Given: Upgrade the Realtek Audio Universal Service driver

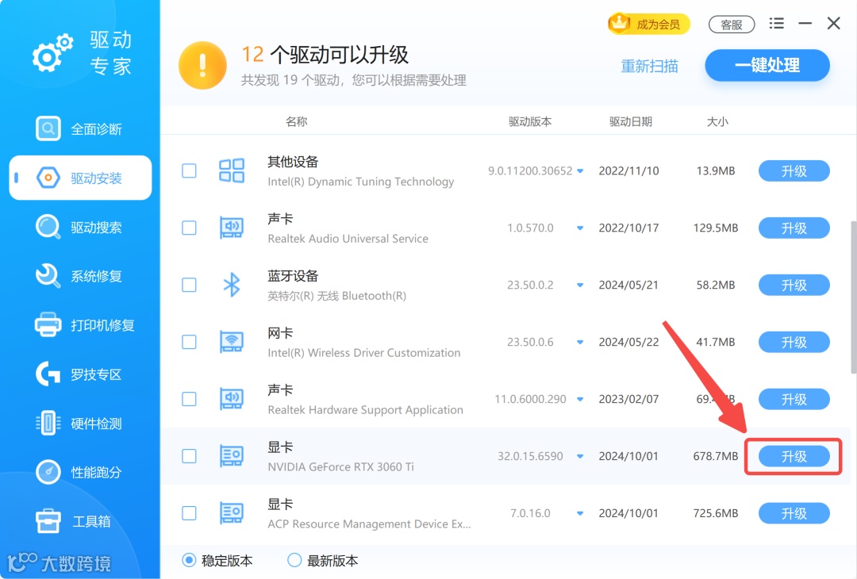Looking at the screenshot, I should point(794,228).
